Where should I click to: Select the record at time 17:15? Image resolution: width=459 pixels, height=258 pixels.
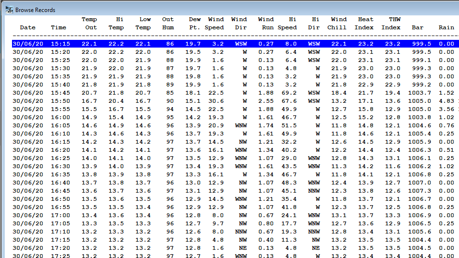(x=235, y=240)
